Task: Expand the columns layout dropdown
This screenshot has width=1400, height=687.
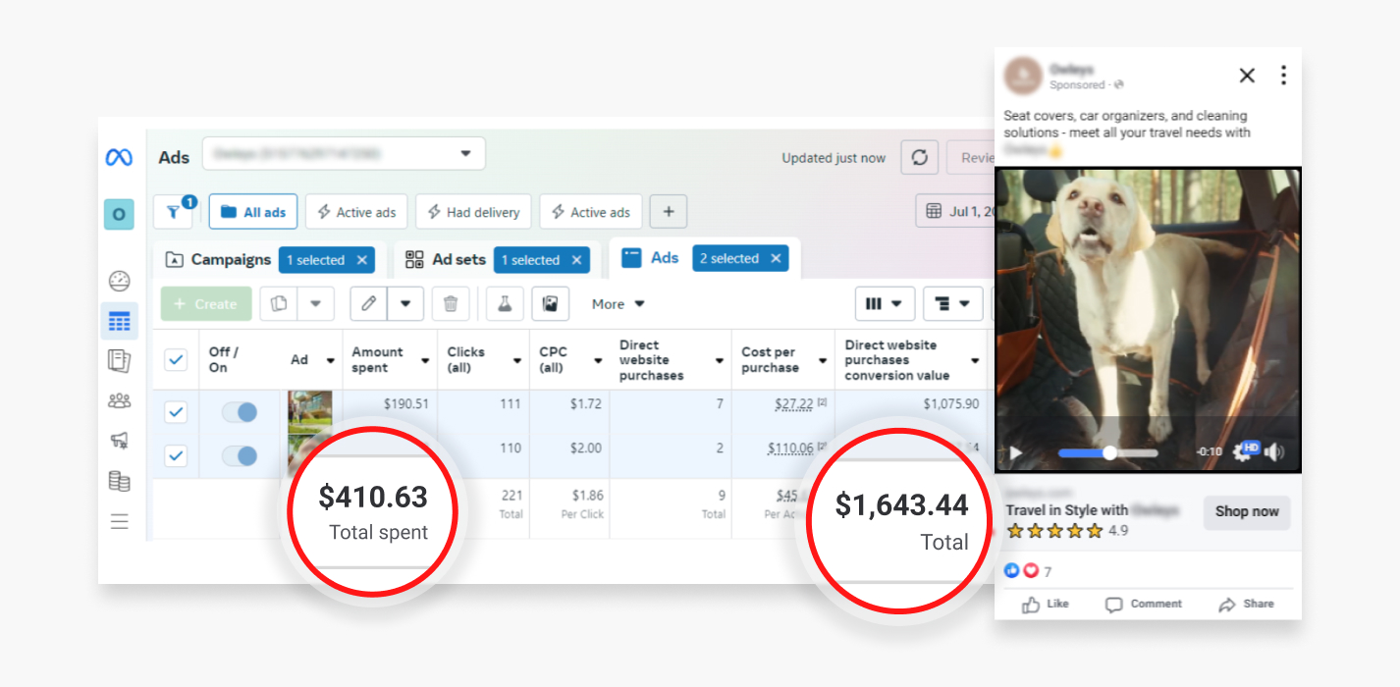Action: click(885, 304)
